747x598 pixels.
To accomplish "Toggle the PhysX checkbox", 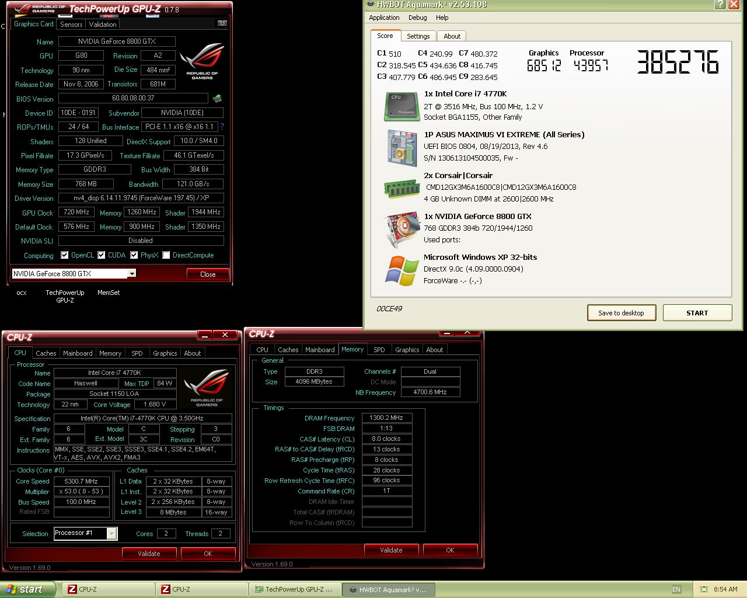I will point(134,255).
